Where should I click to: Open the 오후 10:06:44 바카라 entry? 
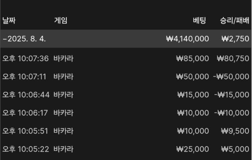[x=126, y=95]
